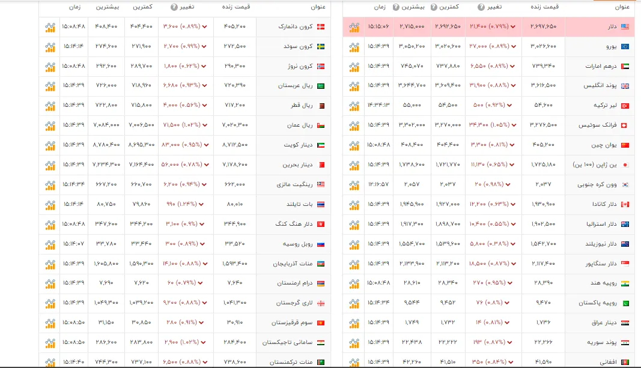The height and width of the screenshot is (368, 641).
Task: Click the help icon next to بیشترین header
Action: tap(396, 7)
